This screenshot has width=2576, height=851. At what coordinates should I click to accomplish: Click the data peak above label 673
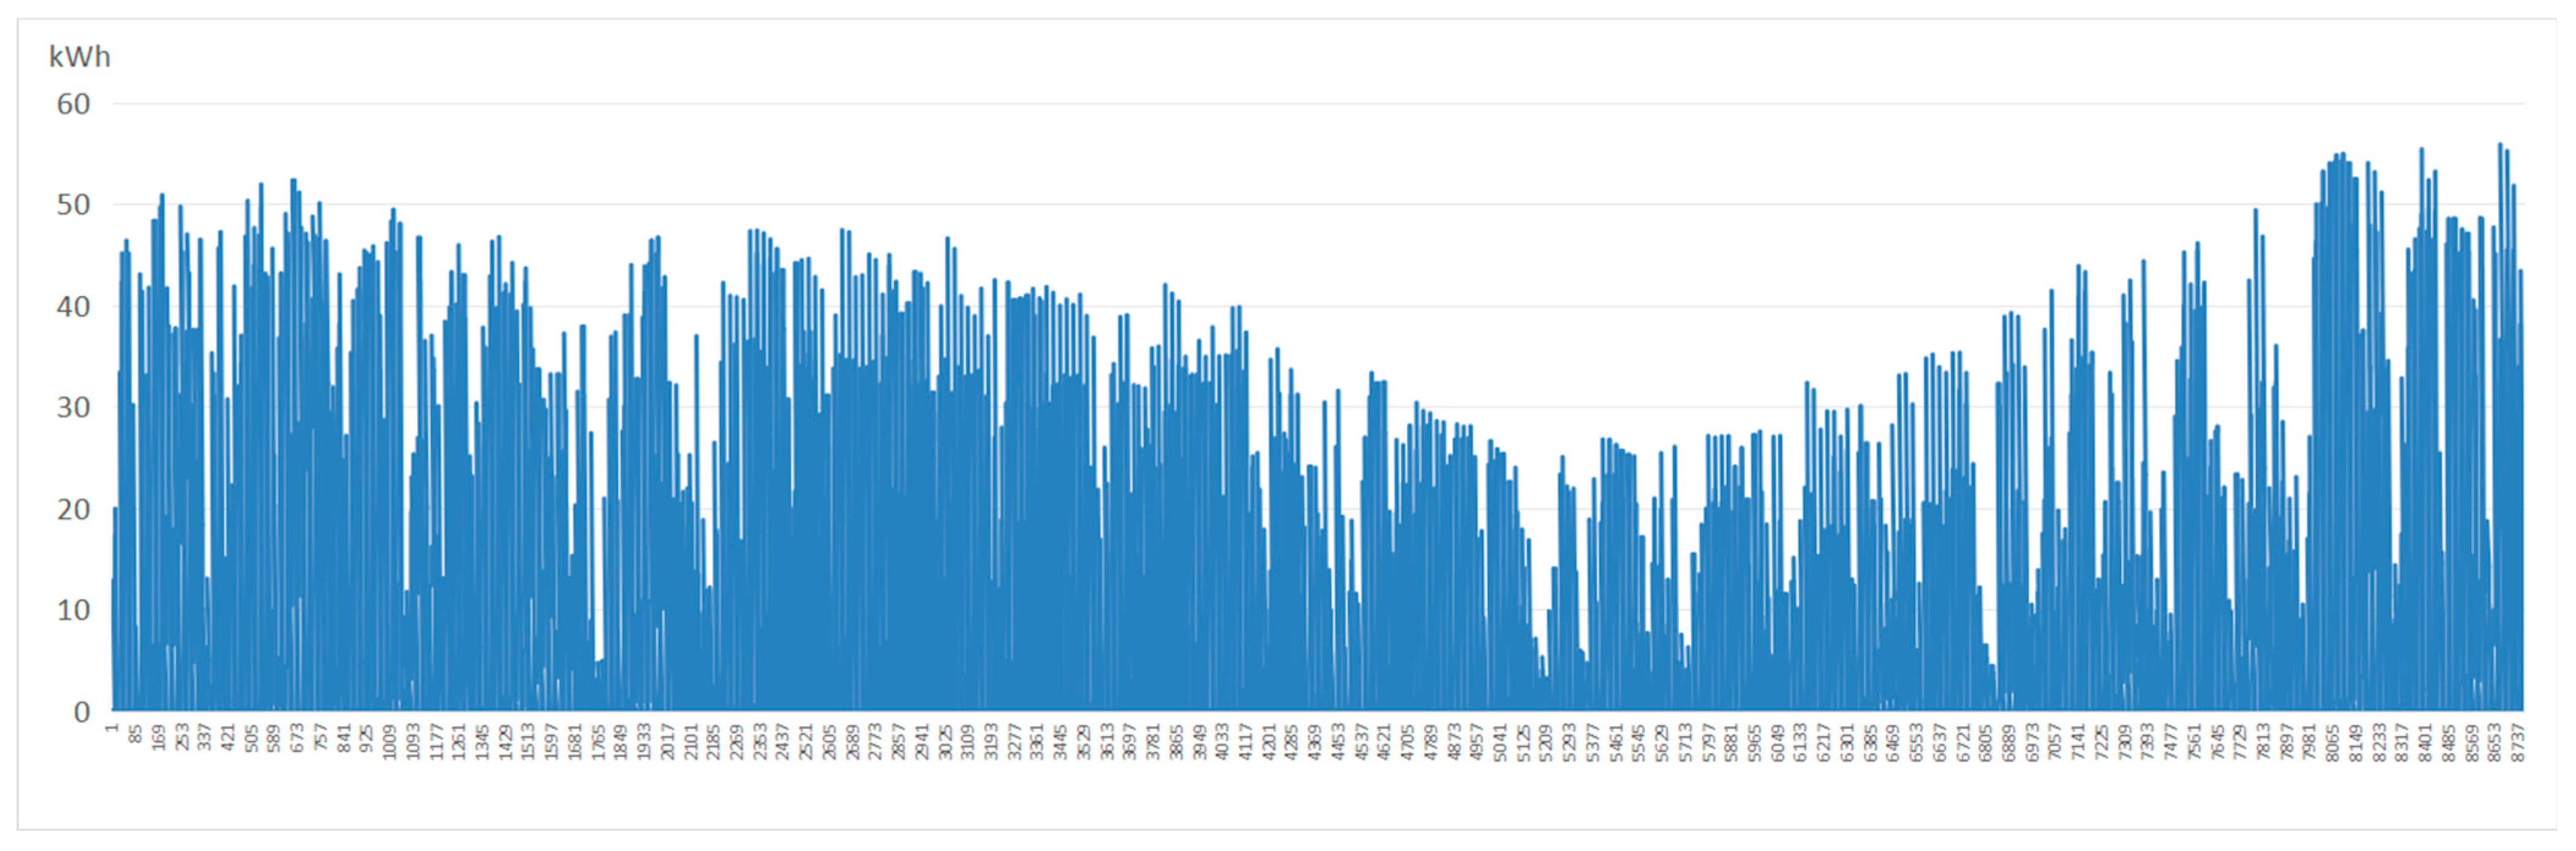point(293,182)
